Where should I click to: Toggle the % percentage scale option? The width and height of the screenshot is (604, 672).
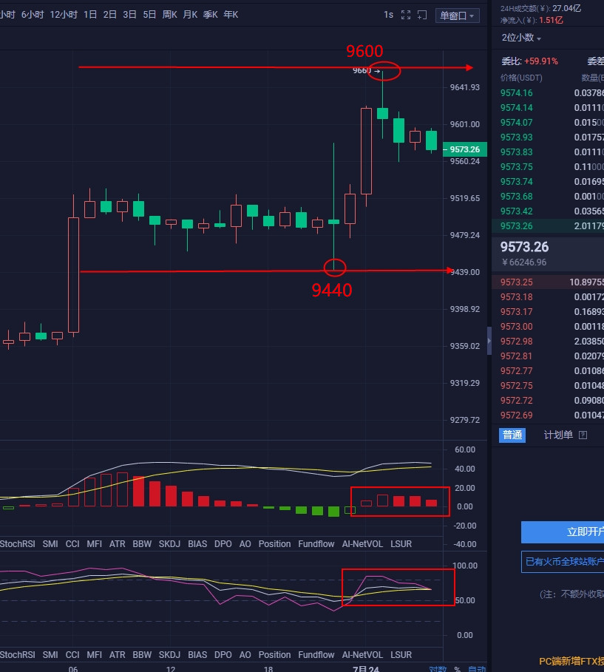point(457,669)
